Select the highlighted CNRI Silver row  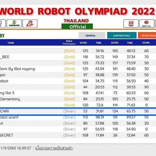(x=78, y=111)
